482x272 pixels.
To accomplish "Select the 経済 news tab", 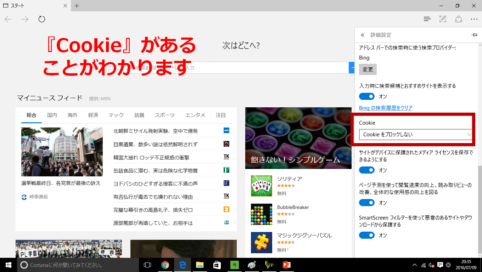I will (93, 115).
